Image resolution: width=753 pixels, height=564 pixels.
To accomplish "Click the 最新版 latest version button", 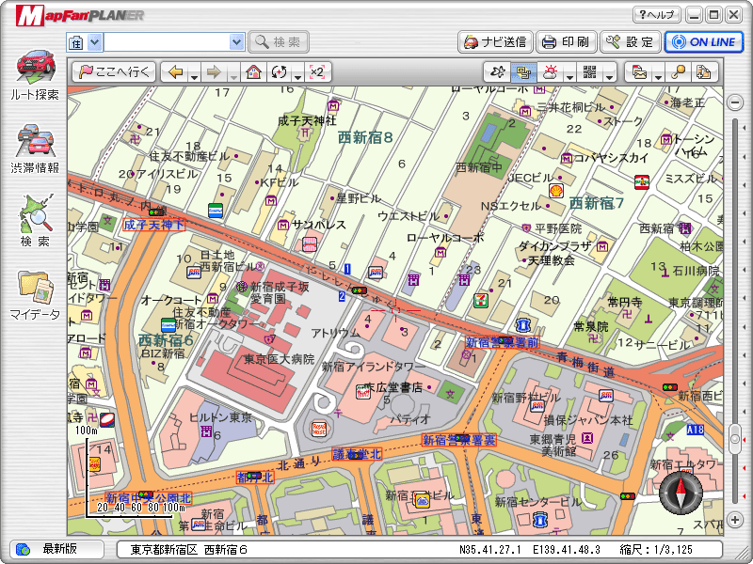I will 56,549.
